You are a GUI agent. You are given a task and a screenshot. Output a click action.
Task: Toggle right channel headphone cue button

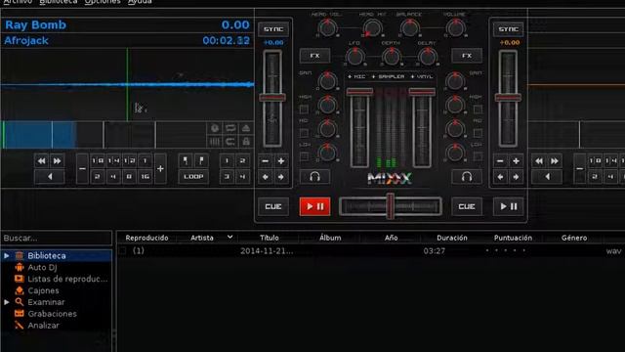coord(467,176)
